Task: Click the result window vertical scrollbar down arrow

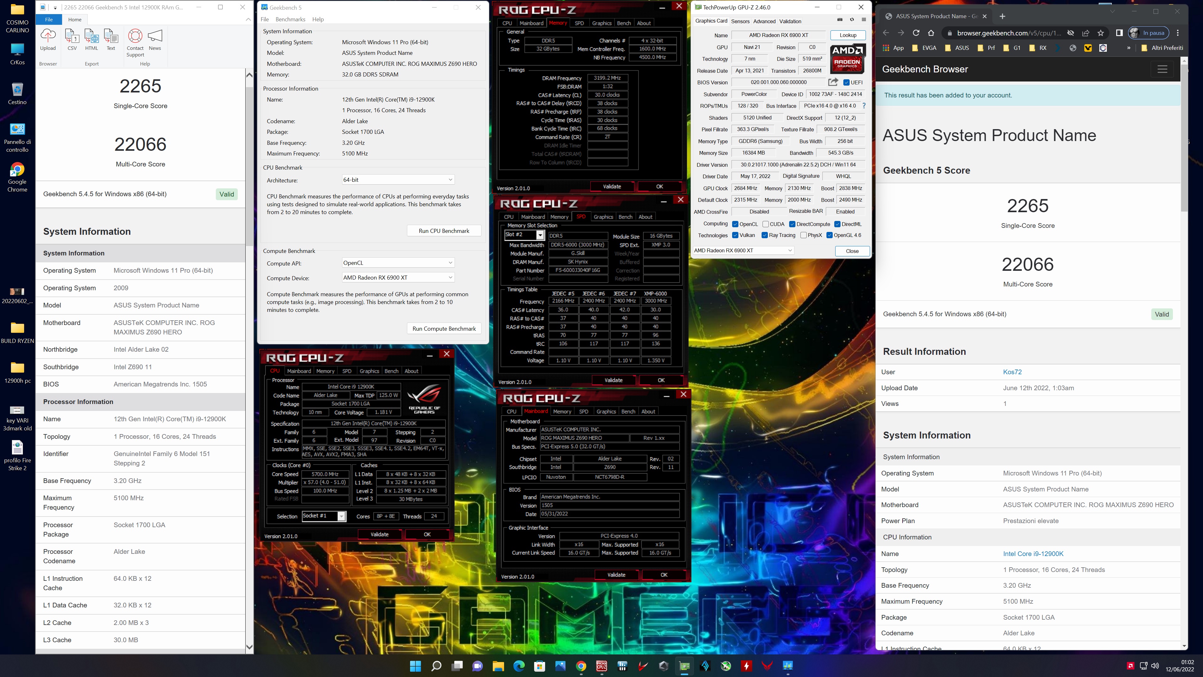Action: pos(249,647)
